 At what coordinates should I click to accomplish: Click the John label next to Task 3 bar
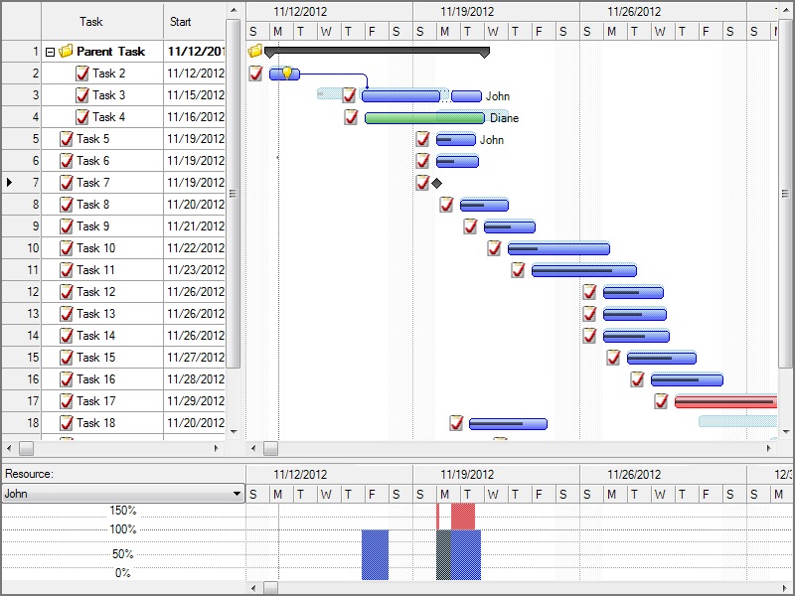point(498,96)
